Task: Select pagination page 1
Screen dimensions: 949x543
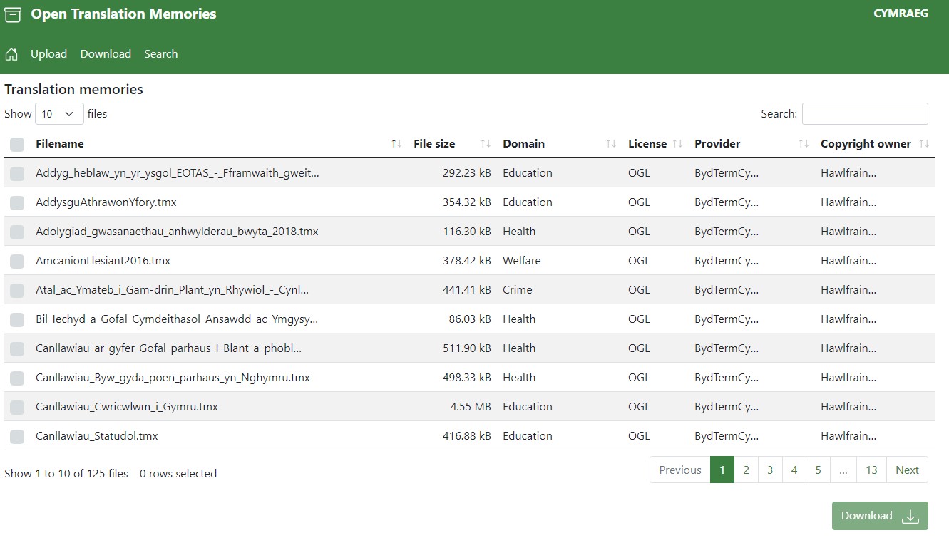Action: point(722,470)
